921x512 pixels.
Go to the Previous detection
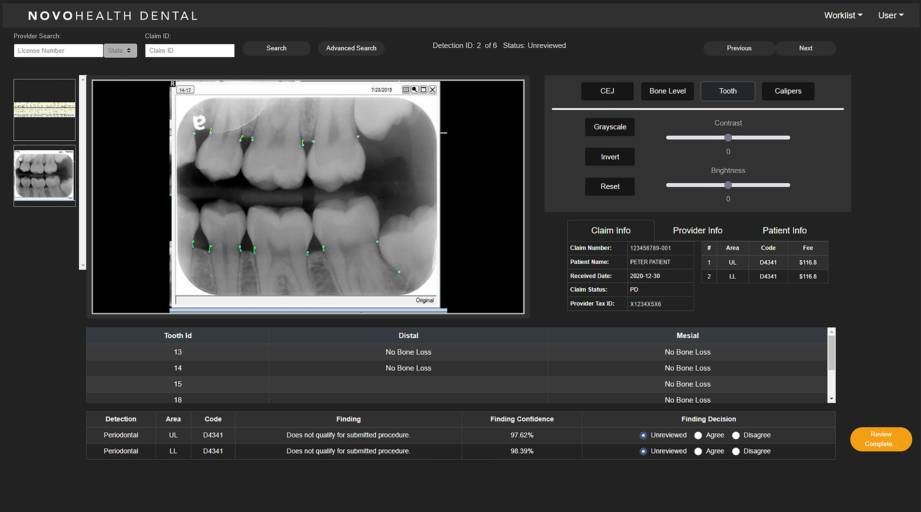[739, 48]
